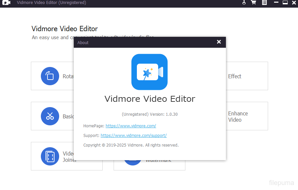Minimize the Vidmore Video Editor window
Viewport: 298px width, 190px height.
point(276,3)
